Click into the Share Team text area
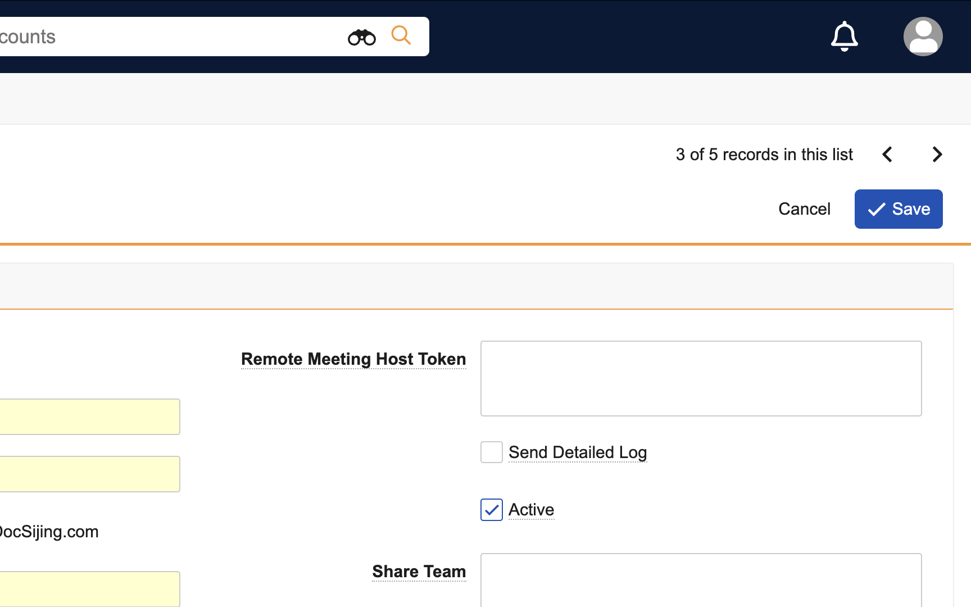 701,579
